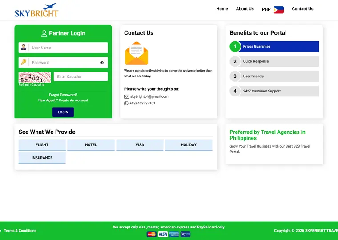Click 'We are consistently striving' paragraph
Image resolution: width=338 pixels, height=240 pixels.
coord(168,73)
